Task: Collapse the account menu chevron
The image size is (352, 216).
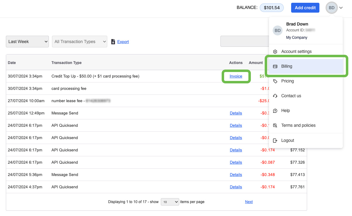Action: 341,8
